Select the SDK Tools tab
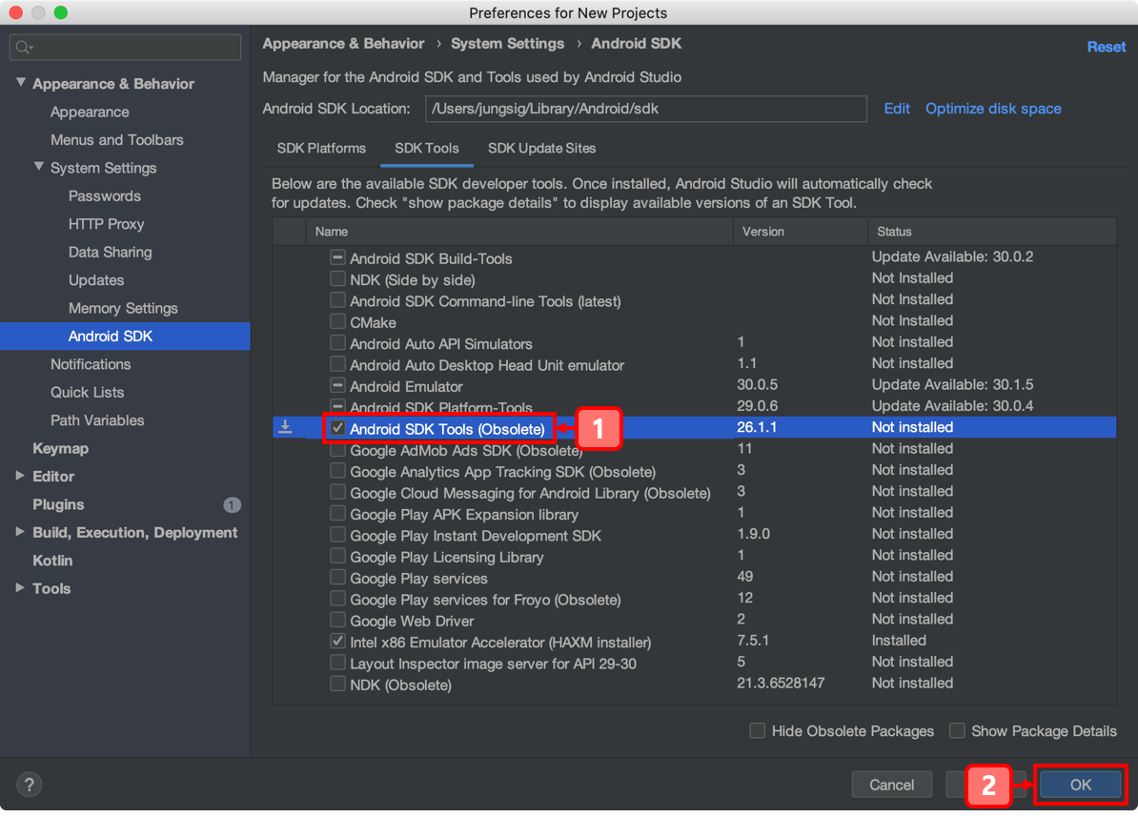 [x=427, y=148]
